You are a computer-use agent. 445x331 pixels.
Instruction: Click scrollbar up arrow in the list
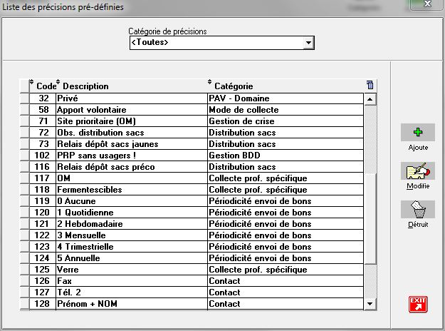point(369,98)
